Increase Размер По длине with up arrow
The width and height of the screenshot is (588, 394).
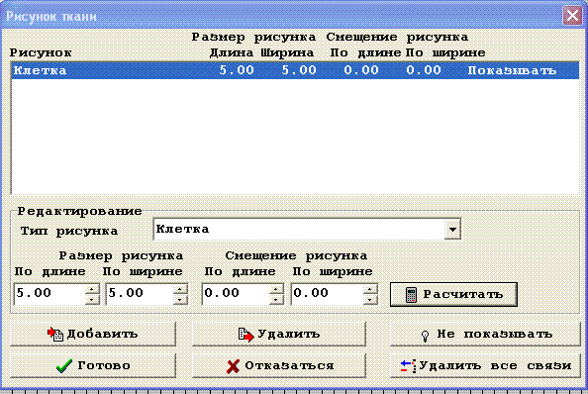(x=92, y=289)
